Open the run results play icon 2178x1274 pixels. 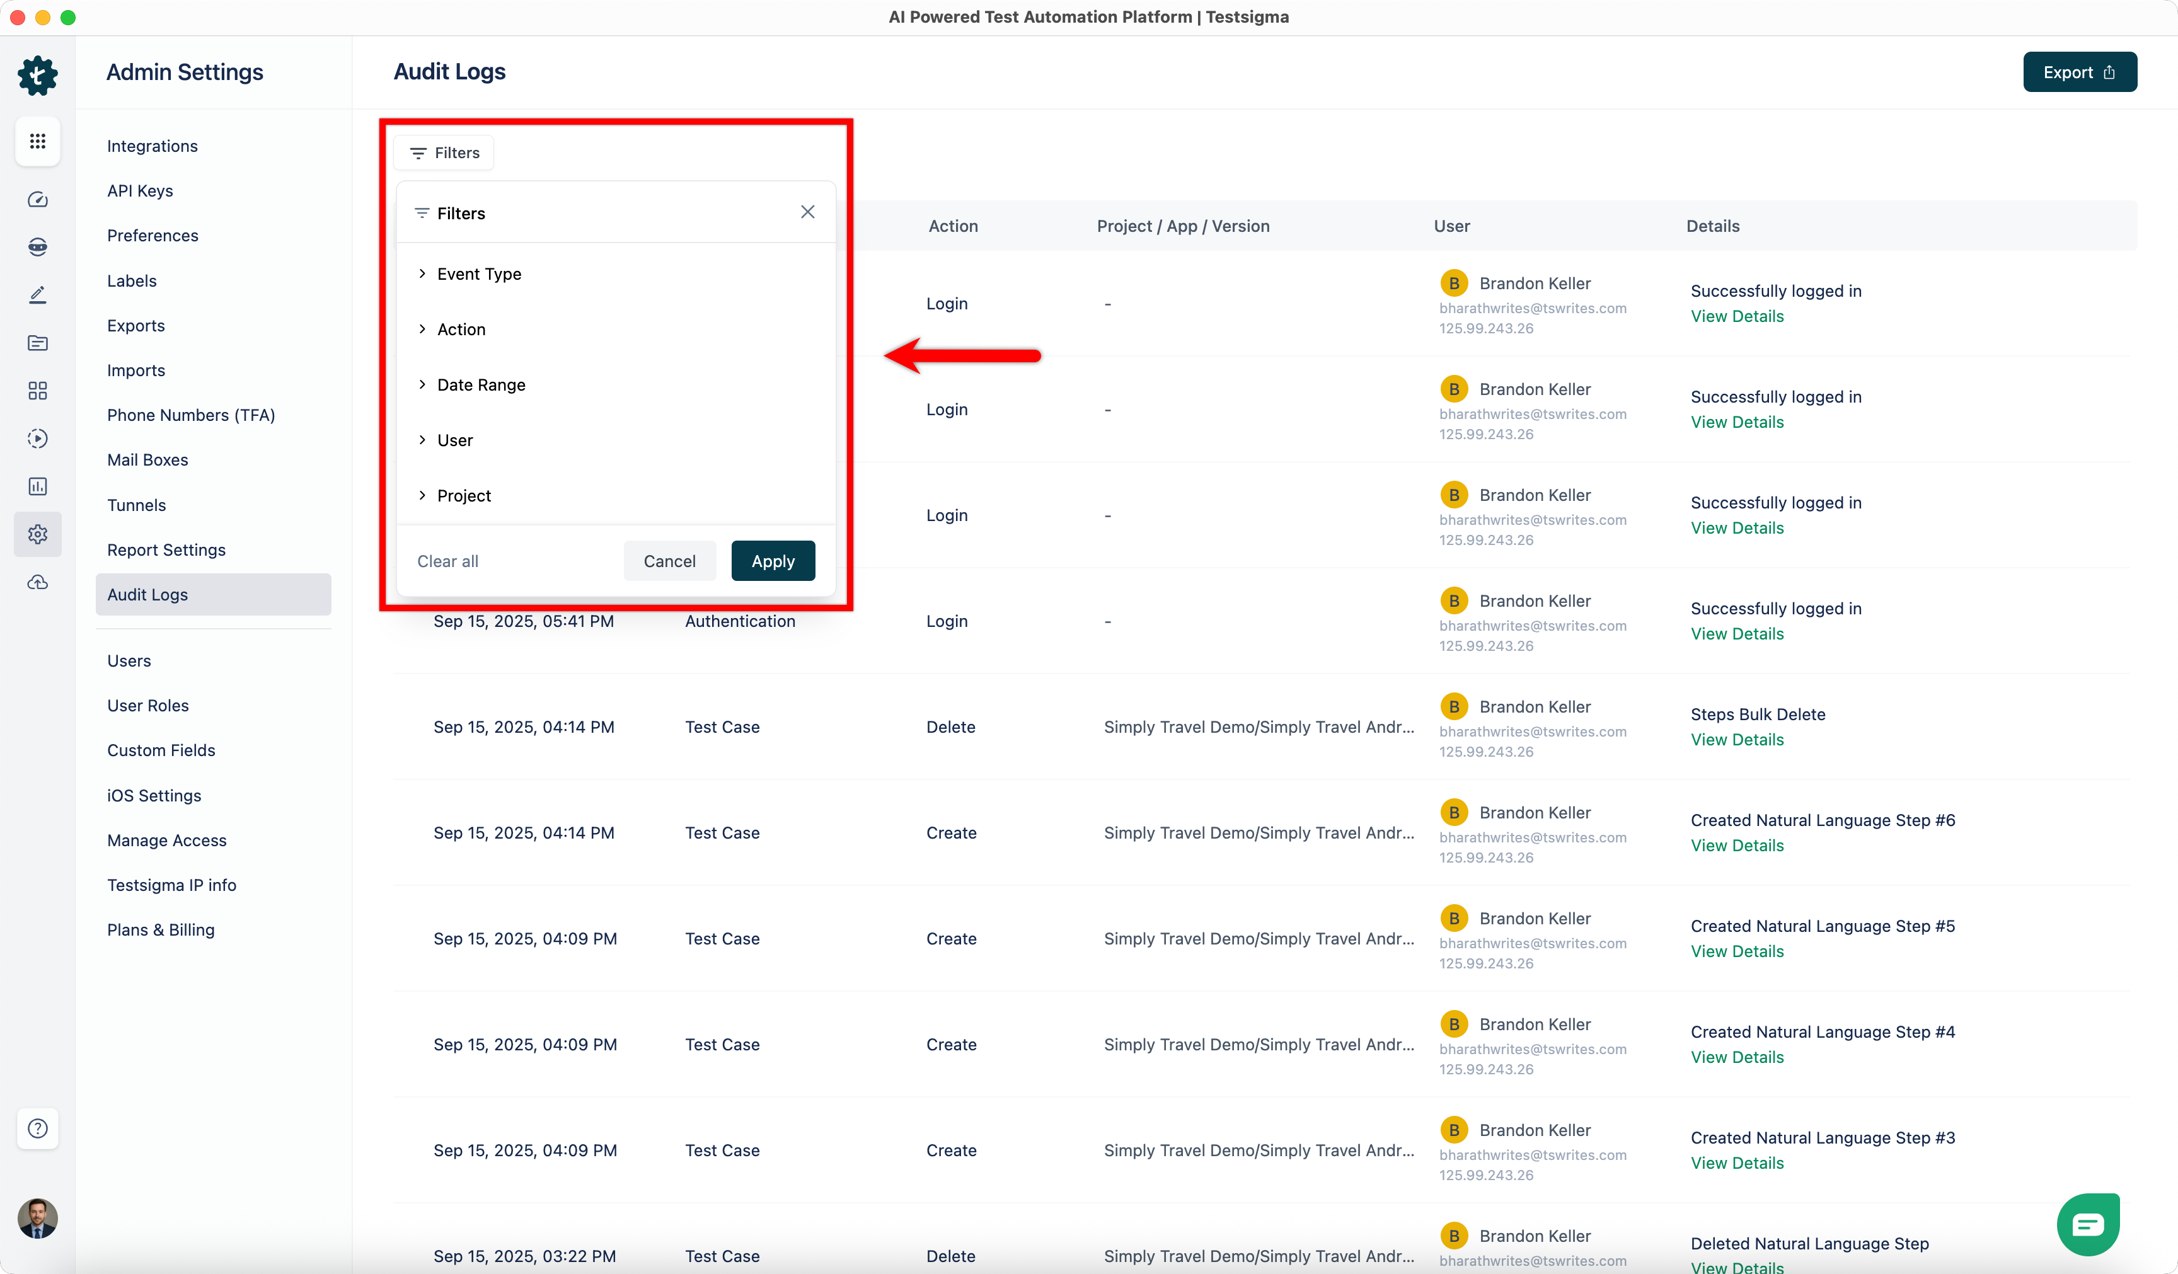(37, 438)
